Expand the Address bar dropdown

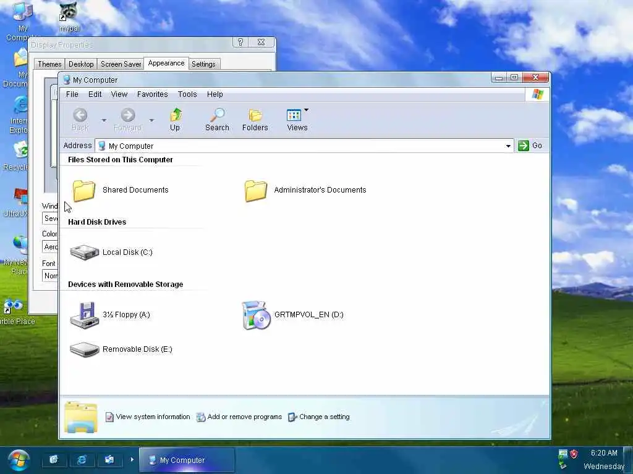tap(508, 146)
